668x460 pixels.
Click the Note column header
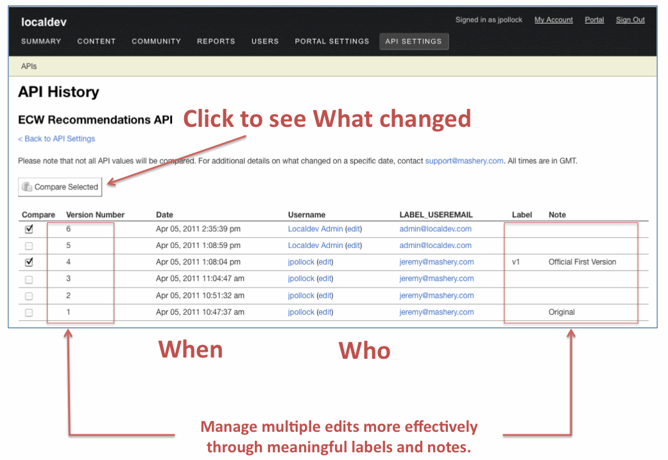point(557,215)
